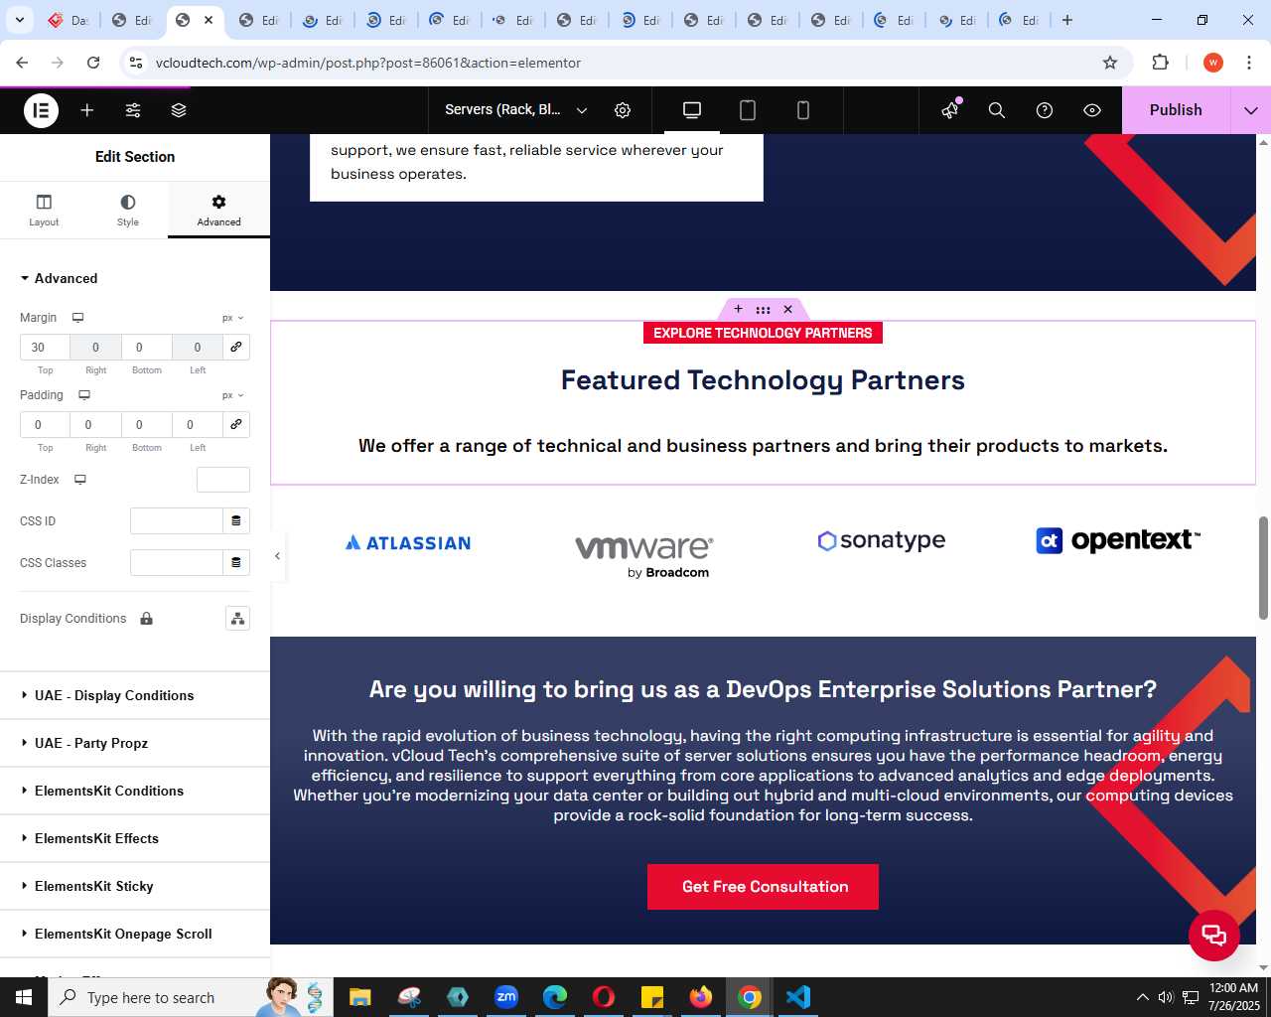1271x1017 pixels.
Task: Open the red chat bubble widget
Action: (1214, 935)
